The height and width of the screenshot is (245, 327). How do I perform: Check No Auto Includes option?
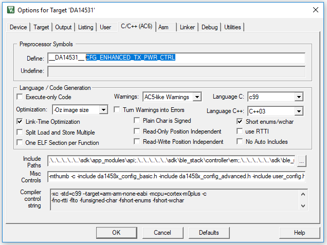[x=240, y=142]
